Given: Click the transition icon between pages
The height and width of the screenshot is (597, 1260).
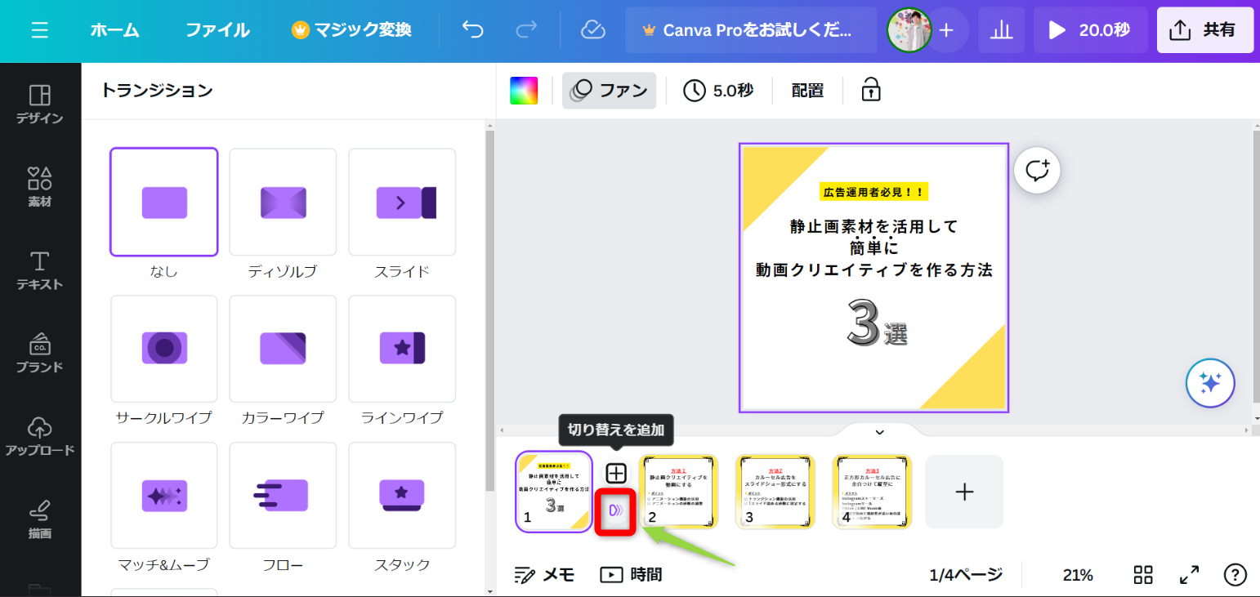Looking at the screenshot, I should [616, 510].
